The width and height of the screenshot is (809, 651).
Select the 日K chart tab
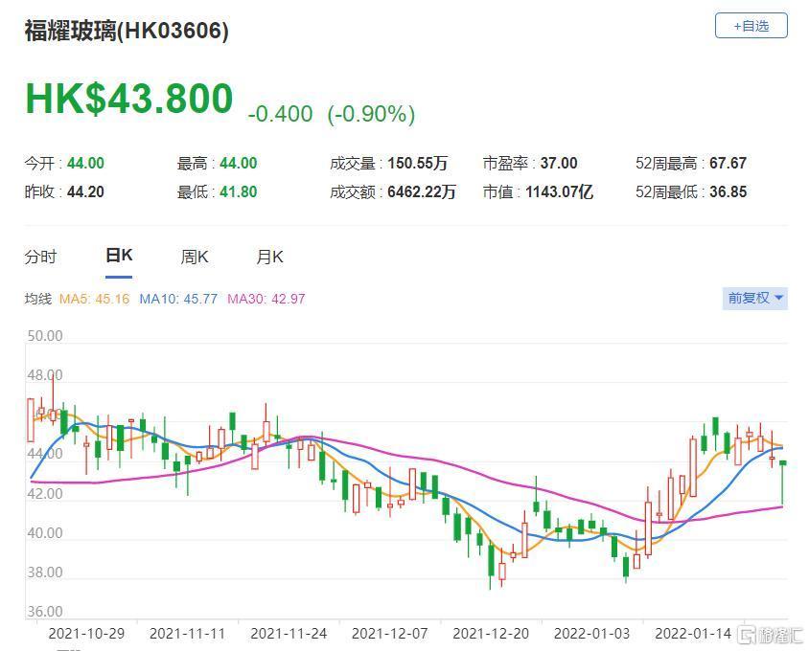[x=119, y=256]
